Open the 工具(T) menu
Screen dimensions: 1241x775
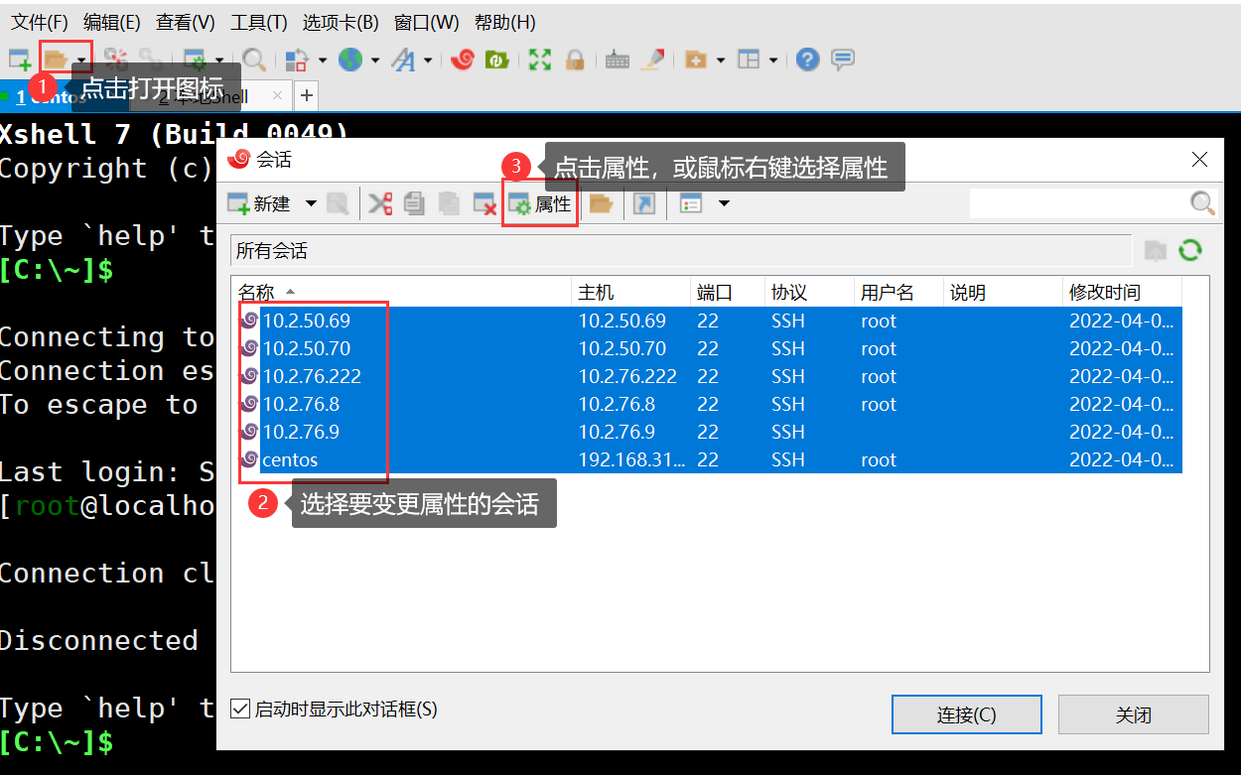click(x=258, y=22)
